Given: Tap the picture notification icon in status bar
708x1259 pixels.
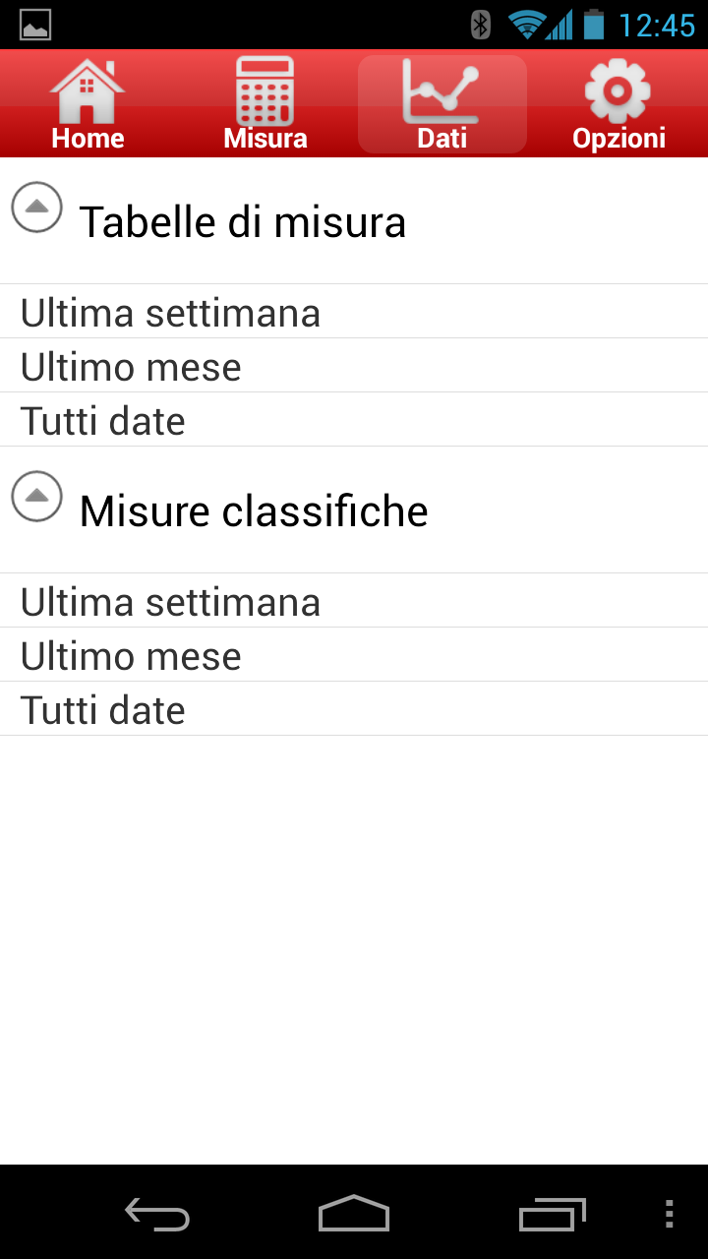Looking at the screenshot, I should click(x=35, y=25).
